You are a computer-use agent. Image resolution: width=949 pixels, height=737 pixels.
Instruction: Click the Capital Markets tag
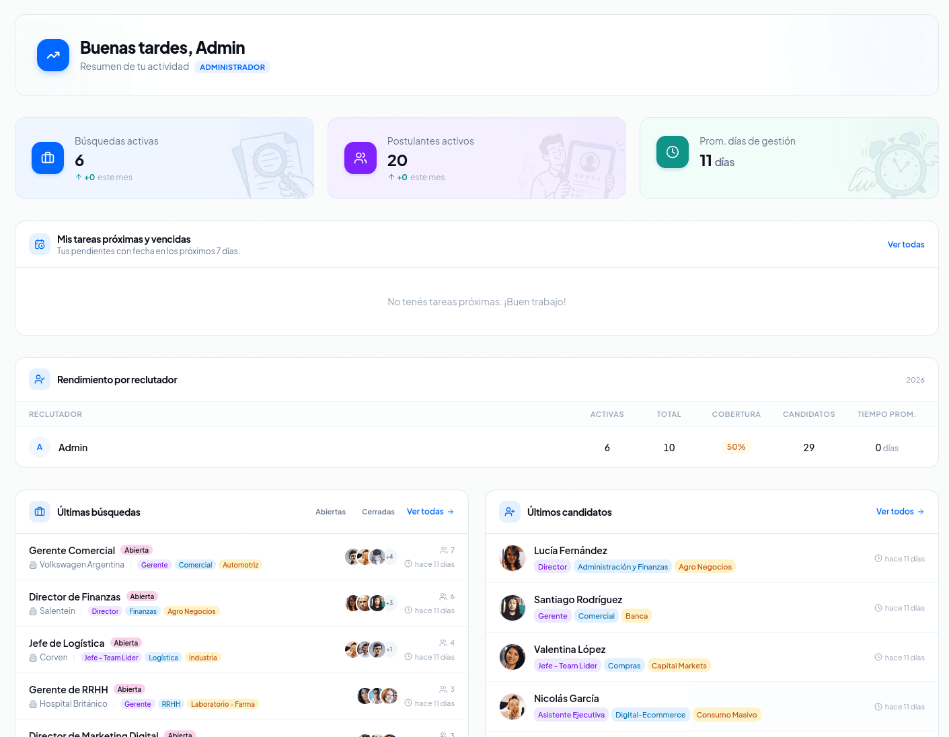click(679, 666)
